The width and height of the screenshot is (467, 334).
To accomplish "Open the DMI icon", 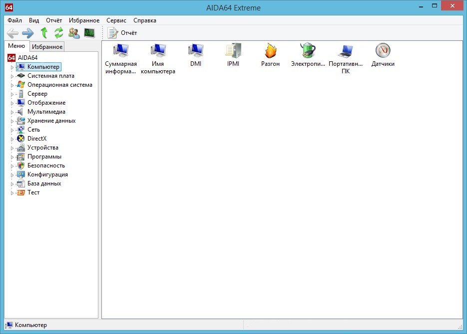I will pos(195,51).
